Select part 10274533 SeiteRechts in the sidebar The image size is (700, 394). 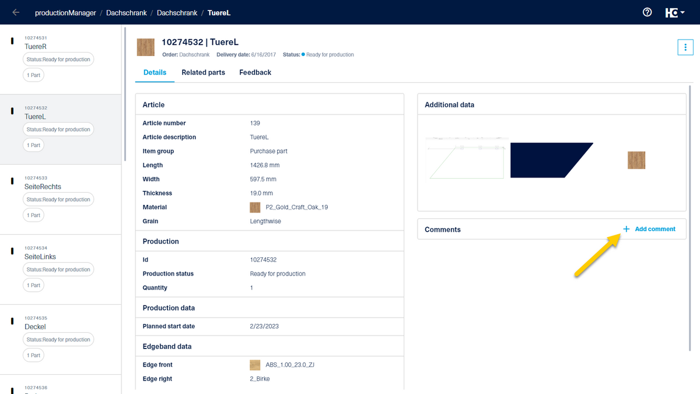[43, 186]
